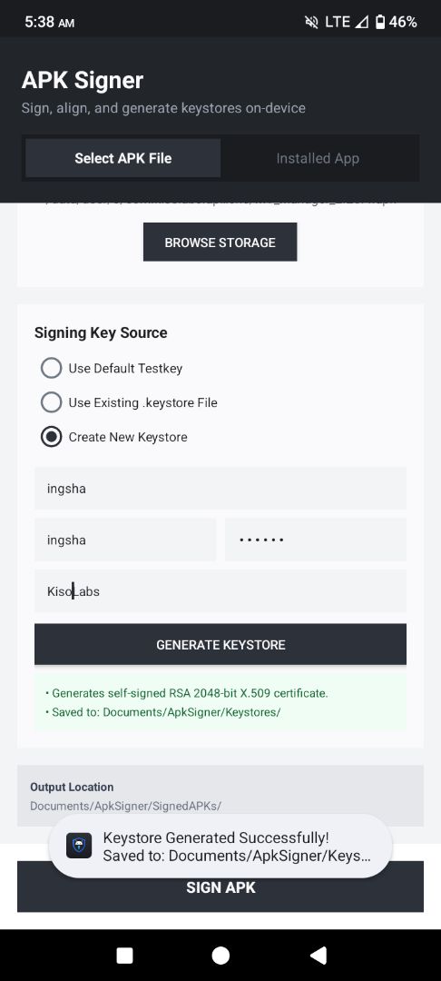Tap the Android home circle button
Viewport: 441px width, 981px height.
click(x=220, y=956)
